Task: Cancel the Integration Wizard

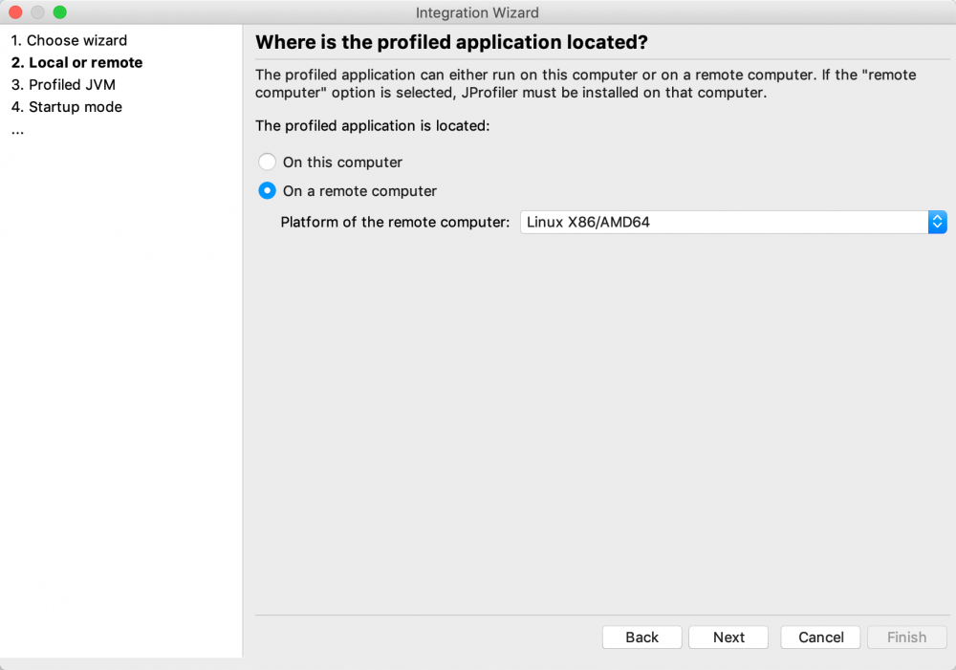Action: pyautogui.click(x=819, y=637)
